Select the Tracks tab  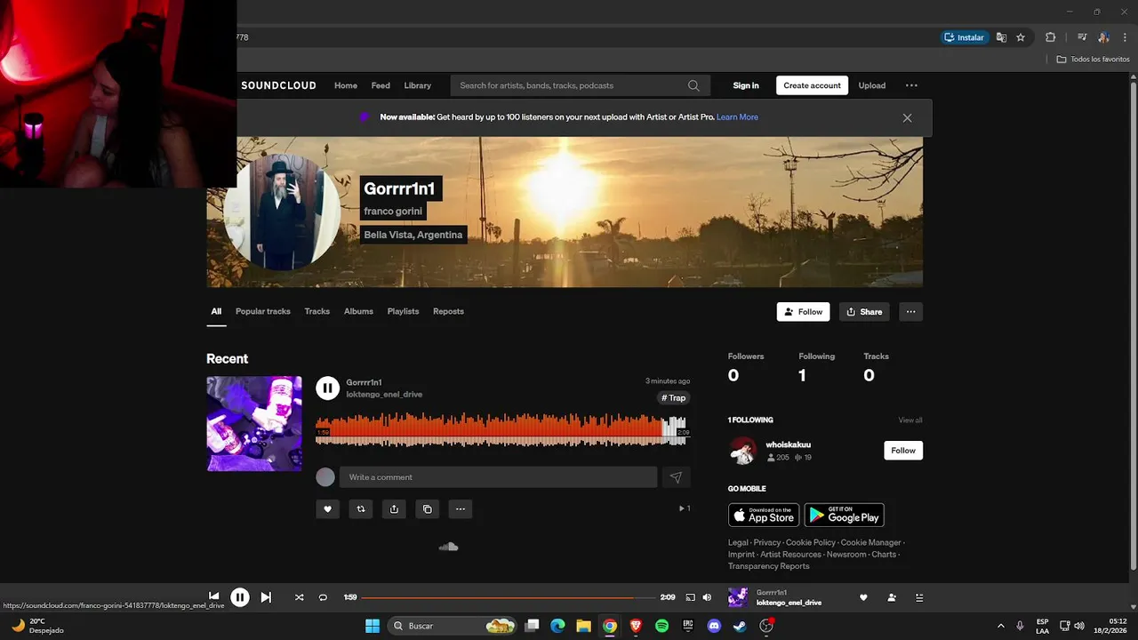pyautogui.click(x=317, y=311)
